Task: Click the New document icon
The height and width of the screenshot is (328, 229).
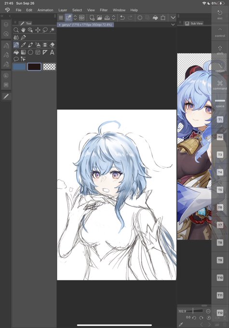Action: click(92, 18)
